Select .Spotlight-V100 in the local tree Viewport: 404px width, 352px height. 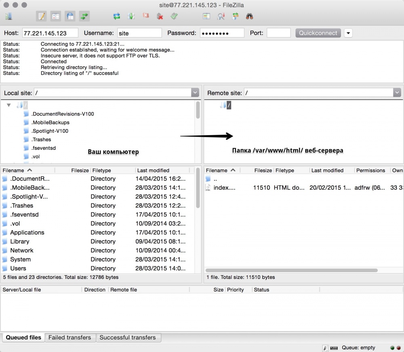50,131
